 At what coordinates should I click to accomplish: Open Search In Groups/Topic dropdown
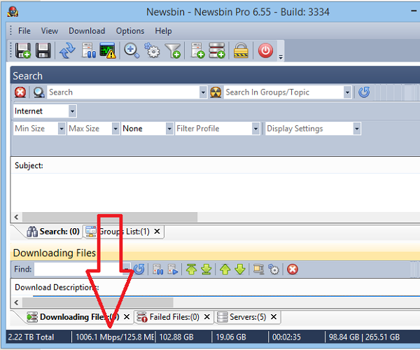coord(347,92)
